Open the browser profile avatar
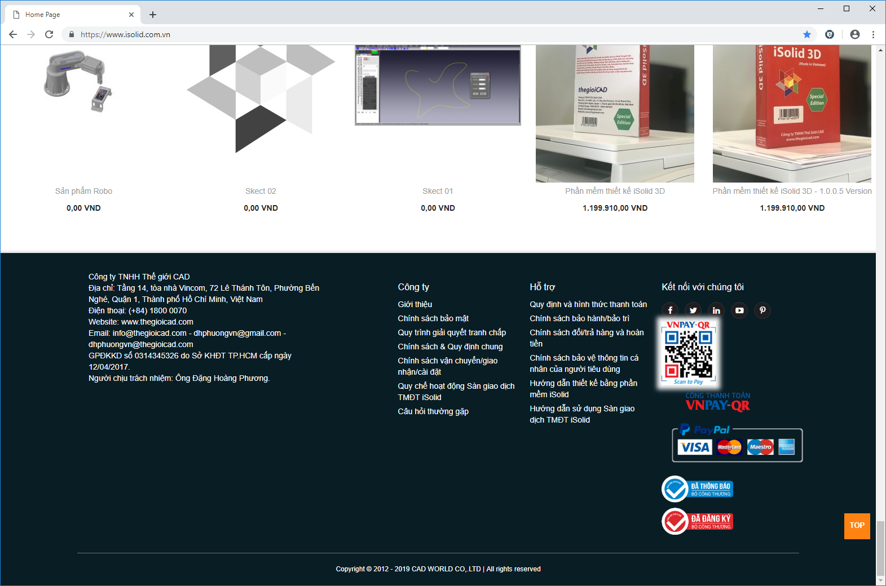 coord(855,34)
